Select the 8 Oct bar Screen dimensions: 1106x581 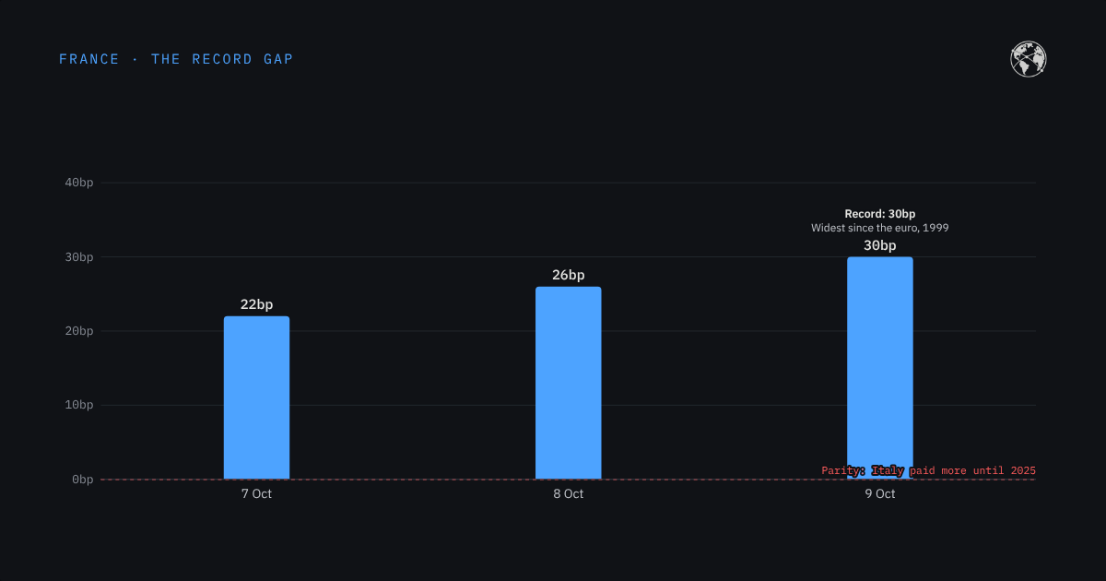[x=569, y=383]
